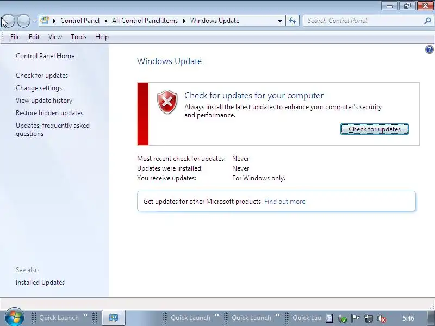Click 'For Windows only.' status value
This screenshot has height=326, width=435.
click(x=259, y=178)
